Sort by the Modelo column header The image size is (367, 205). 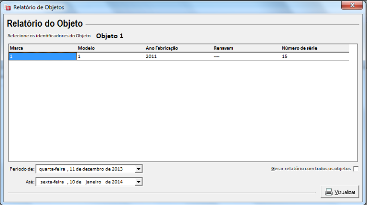(x=86, y=48)
